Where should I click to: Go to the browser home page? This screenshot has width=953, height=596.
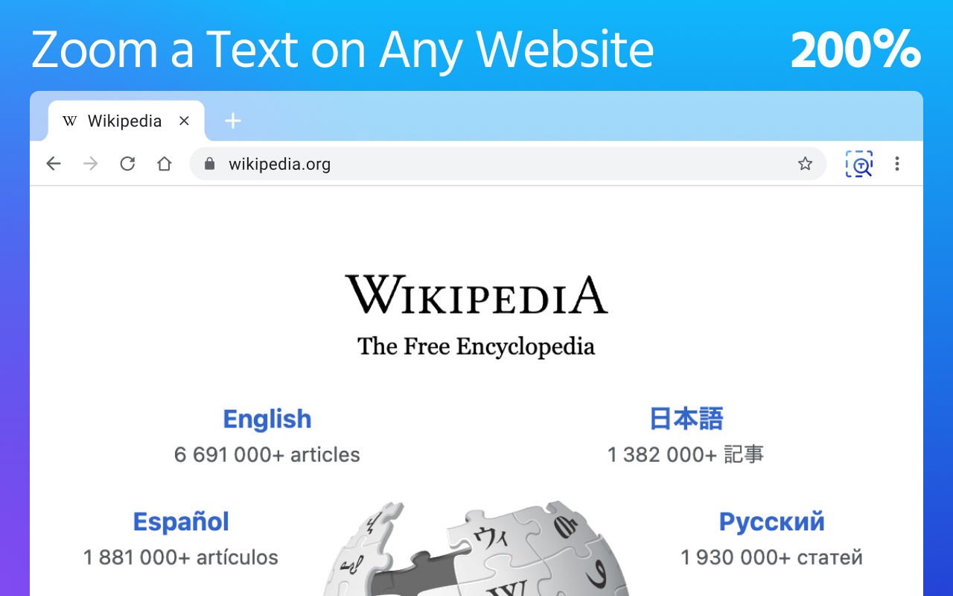[165, 164]
